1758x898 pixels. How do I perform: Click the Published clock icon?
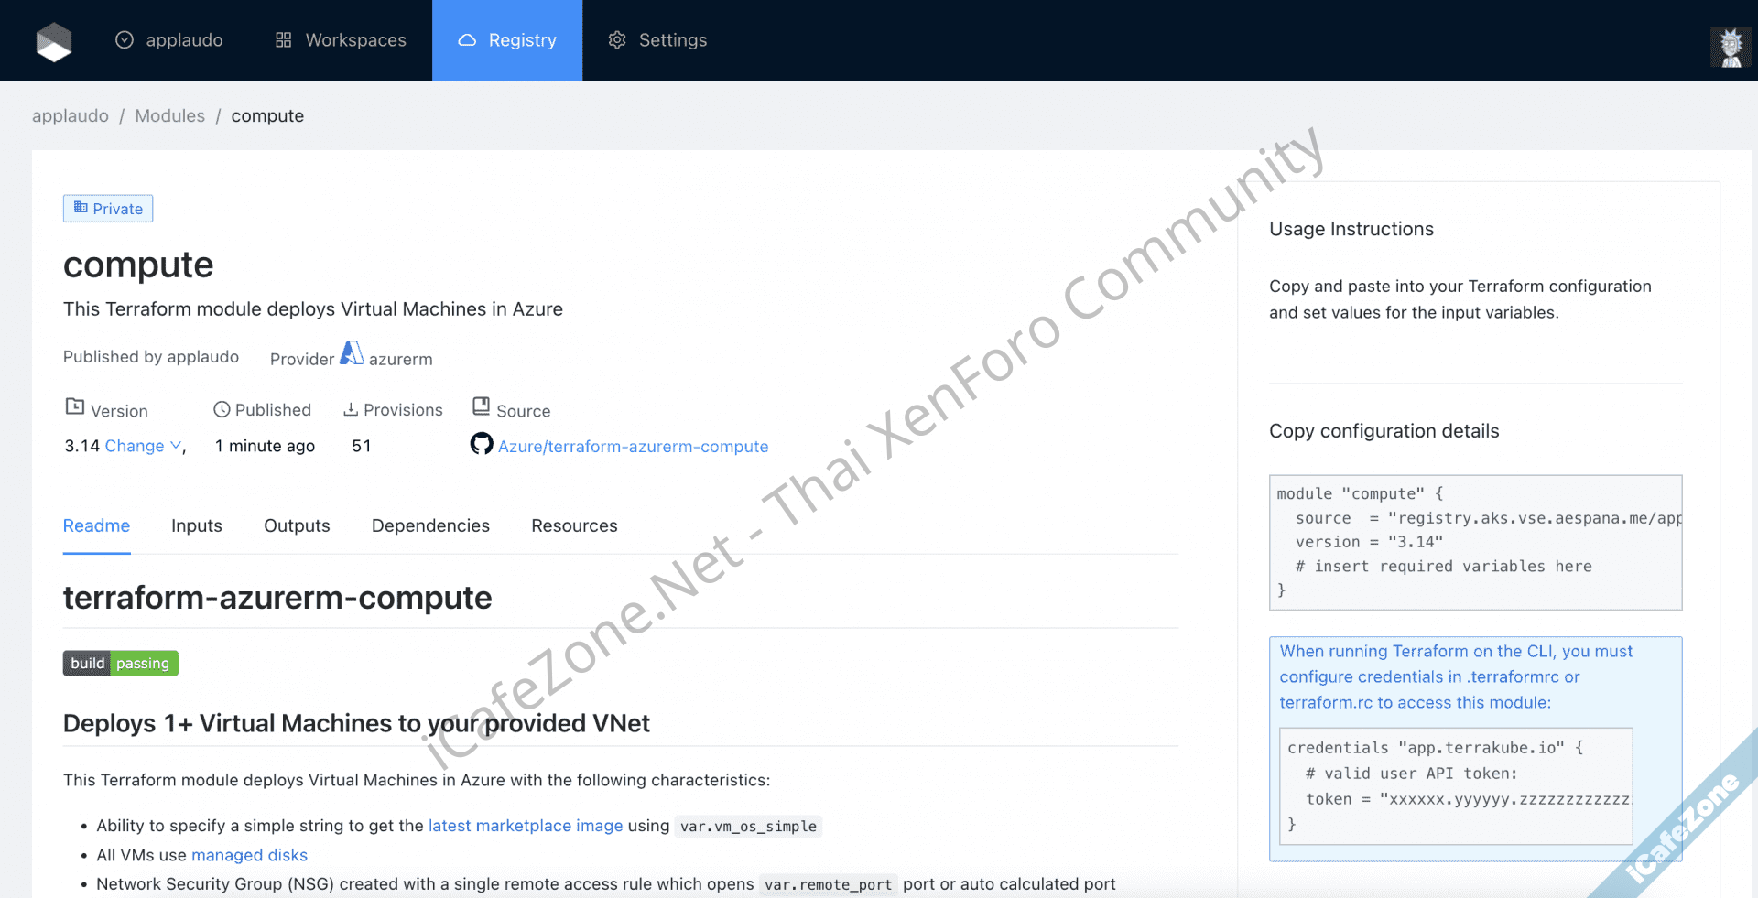pos(222,410)
